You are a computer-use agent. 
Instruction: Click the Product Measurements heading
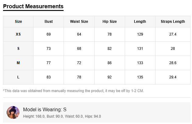coord(33,6)
